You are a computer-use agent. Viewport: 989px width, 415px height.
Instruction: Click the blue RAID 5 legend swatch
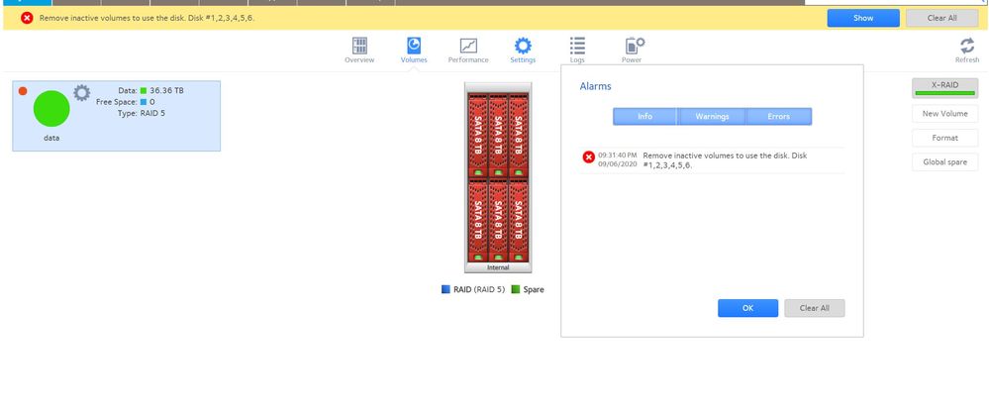pos(445,290)
